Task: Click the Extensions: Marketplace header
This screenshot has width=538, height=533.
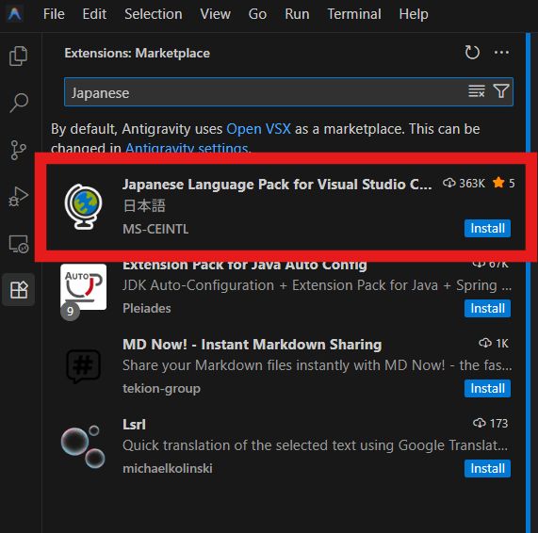Action: coord(138,53)
